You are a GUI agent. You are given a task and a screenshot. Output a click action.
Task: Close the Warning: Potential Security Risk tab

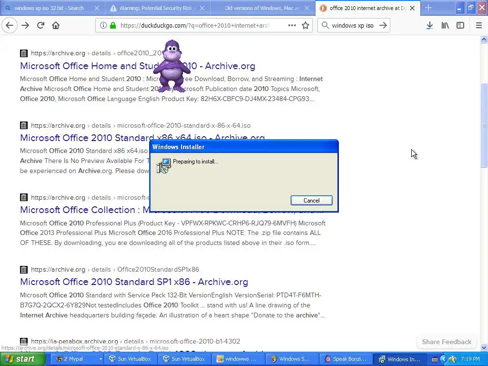click(x=202, y=8)
